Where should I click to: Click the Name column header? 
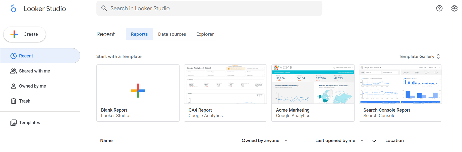[x=106, y=140]
